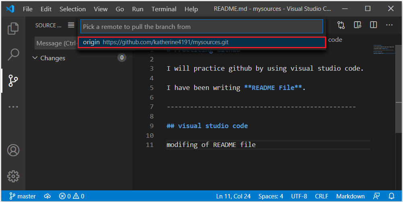
Task: Show additional views via ellipsis in activity bar
Action: pyautogui.click(x=13, y=107)
